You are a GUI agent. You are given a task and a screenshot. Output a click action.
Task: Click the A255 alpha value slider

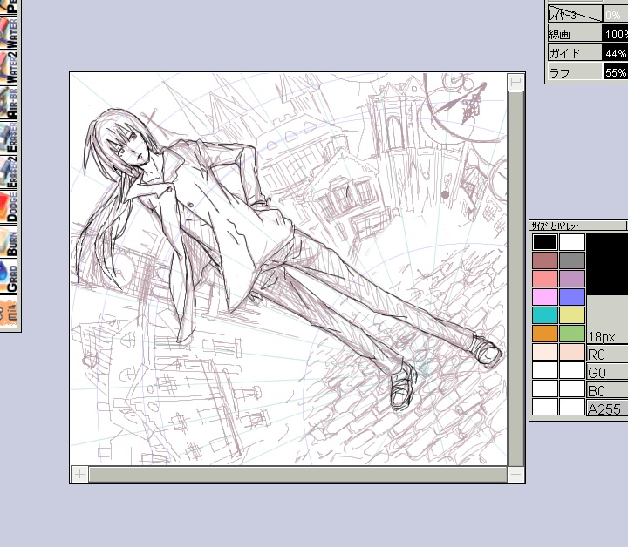pyautogui.click(x=607, y=409)
